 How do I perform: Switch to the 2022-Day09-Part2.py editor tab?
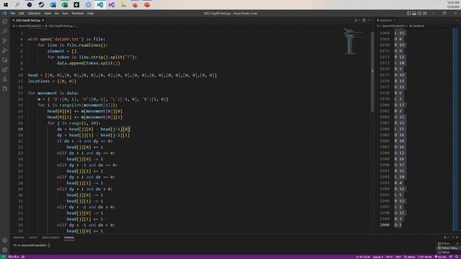(x=28, y=20)
